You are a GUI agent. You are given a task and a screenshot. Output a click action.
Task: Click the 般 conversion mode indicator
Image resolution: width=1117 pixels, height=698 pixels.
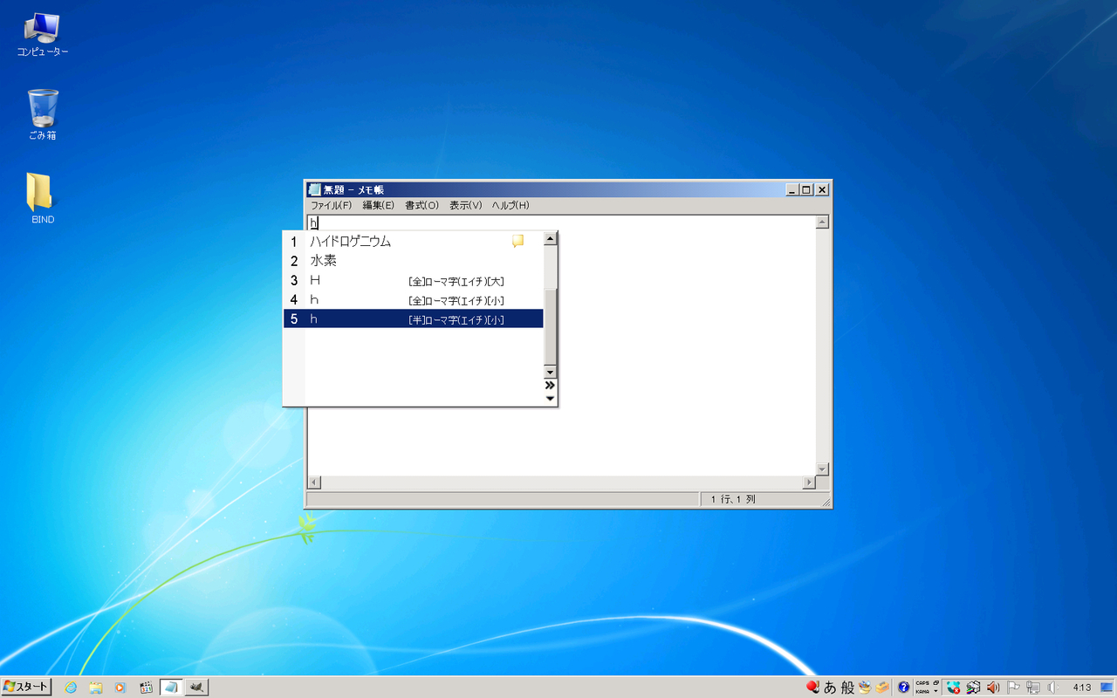click(847, 688)
